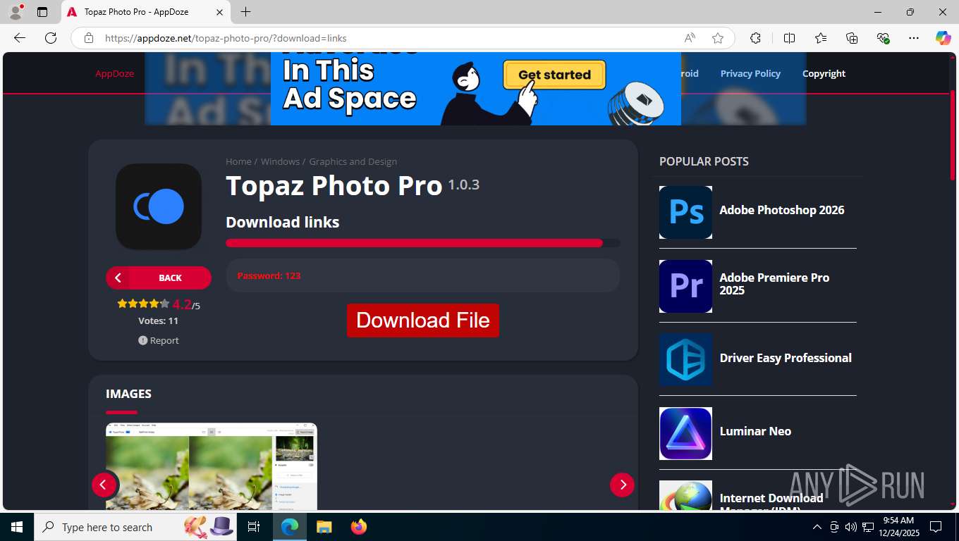This screenshot has height=541, width=959.
Task: Open Graphics and Design breadcrumb
Action: tap(353, 161)
